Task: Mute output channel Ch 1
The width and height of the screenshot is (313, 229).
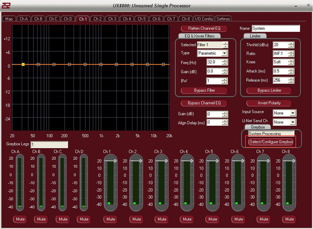Action: point(111,219)
